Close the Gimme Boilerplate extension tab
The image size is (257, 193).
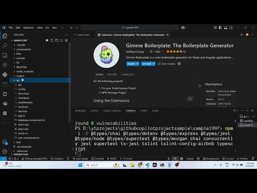coord(167,35)
